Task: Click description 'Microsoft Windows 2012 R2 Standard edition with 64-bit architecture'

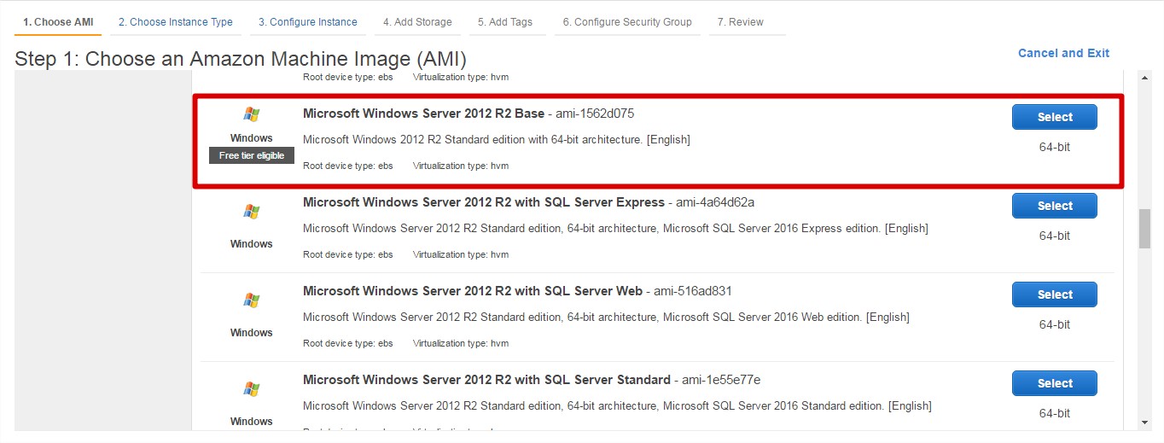Action: [497, 139]
